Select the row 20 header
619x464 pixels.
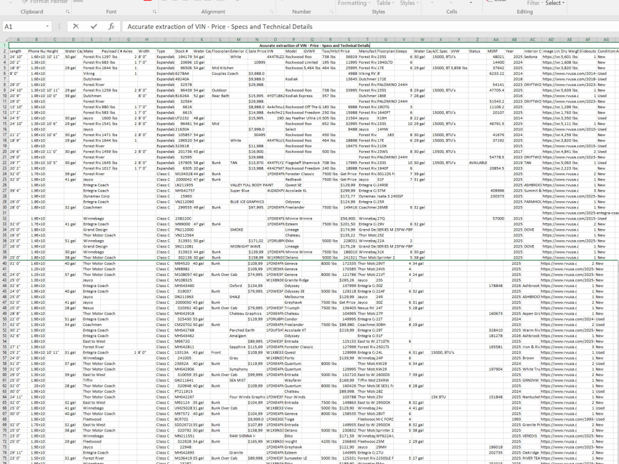[x=4, y=152]
